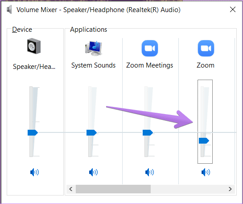Mute System Sounds
The image size is (243, 204).
[94, 172]
